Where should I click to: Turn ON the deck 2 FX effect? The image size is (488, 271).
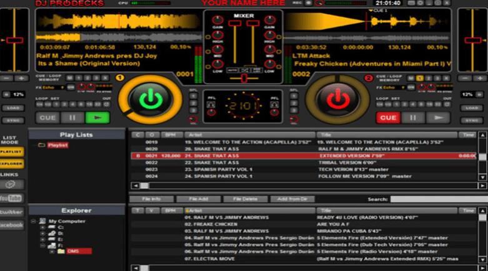coord(411,88)
